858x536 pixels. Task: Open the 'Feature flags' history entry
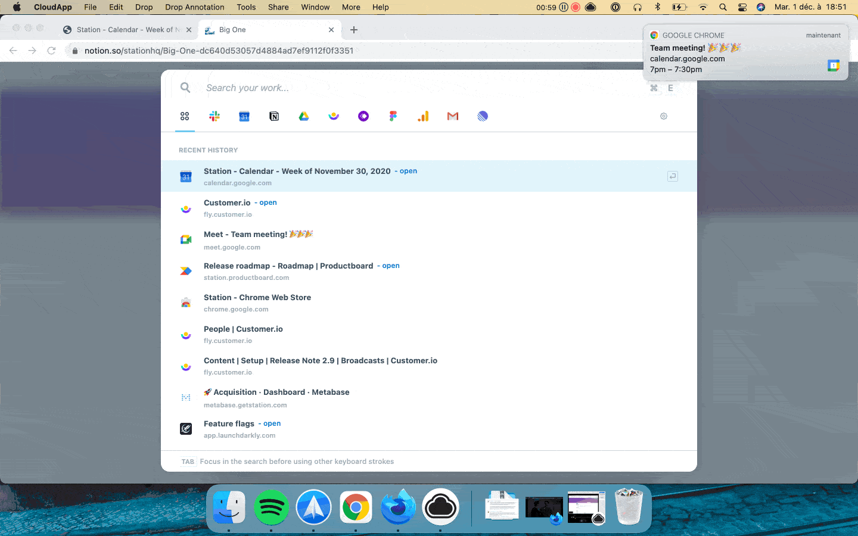tap(429, 429)
